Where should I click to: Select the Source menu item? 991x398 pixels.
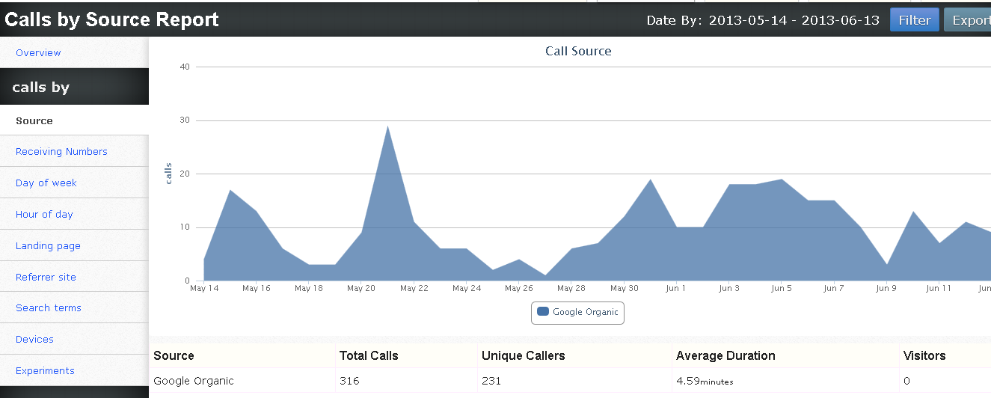point(34,120)
